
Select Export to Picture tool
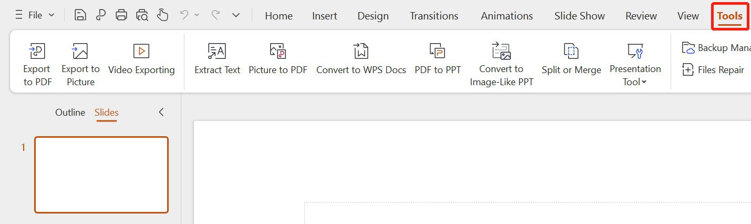point(80,52)
